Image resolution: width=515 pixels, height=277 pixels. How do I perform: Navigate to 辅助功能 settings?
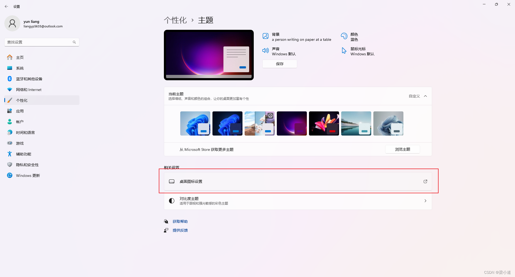tap(42, 154)
